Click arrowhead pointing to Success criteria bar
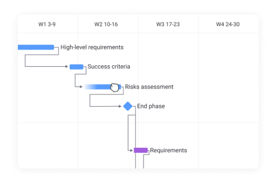The image size is (275, 181). point(67,66)
